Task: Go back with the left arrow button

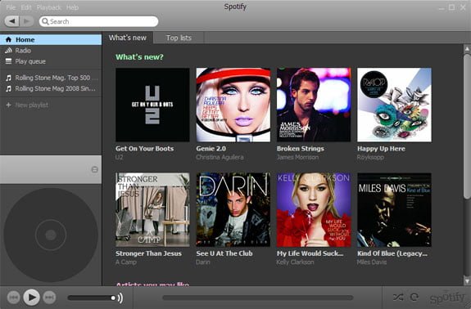Action: point(12,21)
